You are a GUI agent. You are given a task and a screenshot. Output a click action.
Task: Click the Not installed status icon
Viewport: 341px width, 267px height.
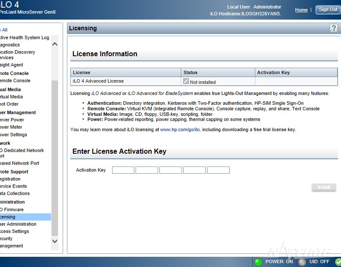click(186, 81)
